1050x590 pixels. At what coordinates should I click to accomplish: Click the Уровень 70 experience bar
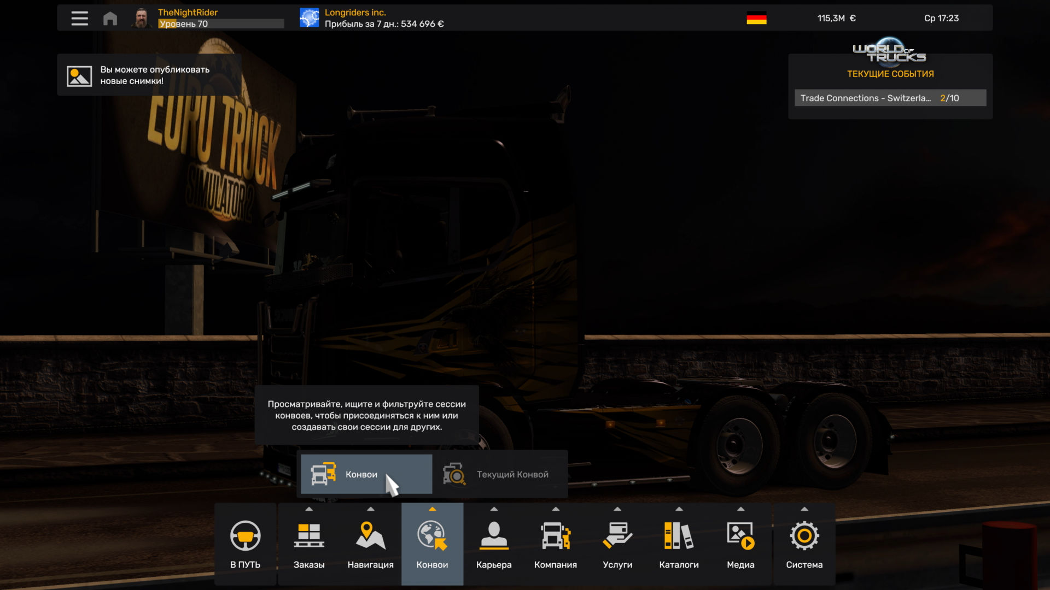tap(221, 24)
